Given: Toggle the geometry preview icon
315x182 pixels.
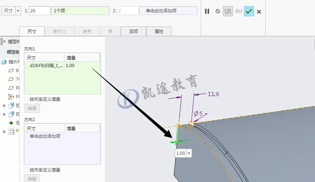Looking at the screenshot, I should 228,11.
